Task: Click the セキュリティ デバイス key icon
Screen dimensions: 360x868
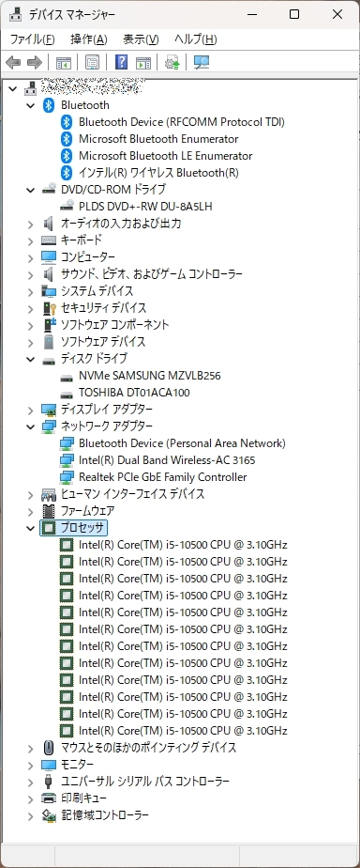Action: tap(49, 308)
